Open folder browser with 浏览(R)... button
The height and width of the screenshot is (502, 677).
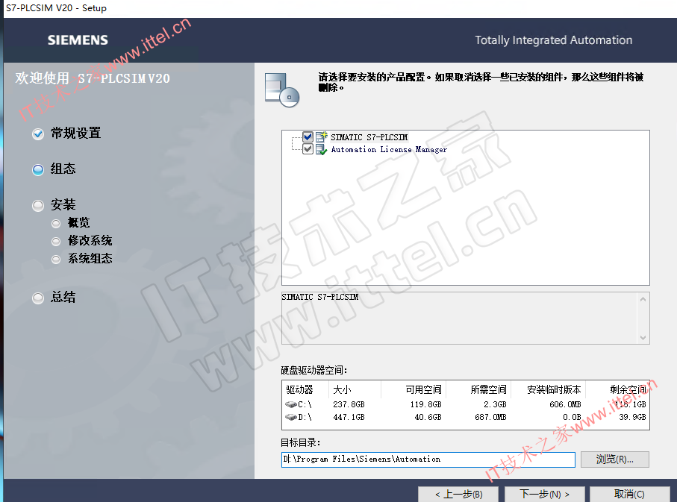click(x=615, y=459)
